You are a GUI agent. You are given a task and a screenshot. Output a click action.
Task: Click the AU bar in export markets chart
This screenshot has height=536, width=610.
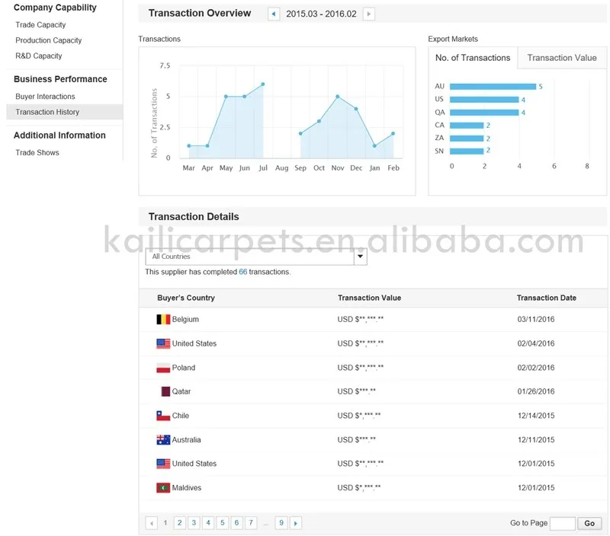pos(493,87)
